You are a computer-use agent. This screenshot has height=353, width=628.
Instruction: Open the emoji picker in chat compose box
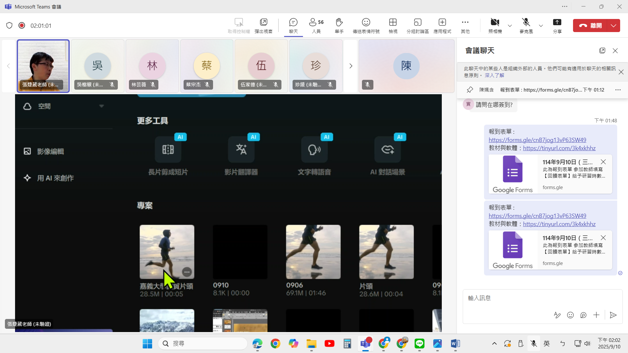pyautogui.click(x=570, y=315)
